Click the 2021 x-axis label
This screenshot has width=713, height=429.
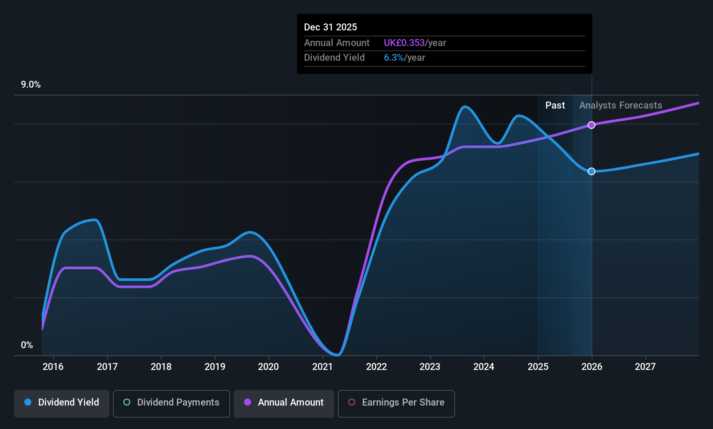point(323,367)
